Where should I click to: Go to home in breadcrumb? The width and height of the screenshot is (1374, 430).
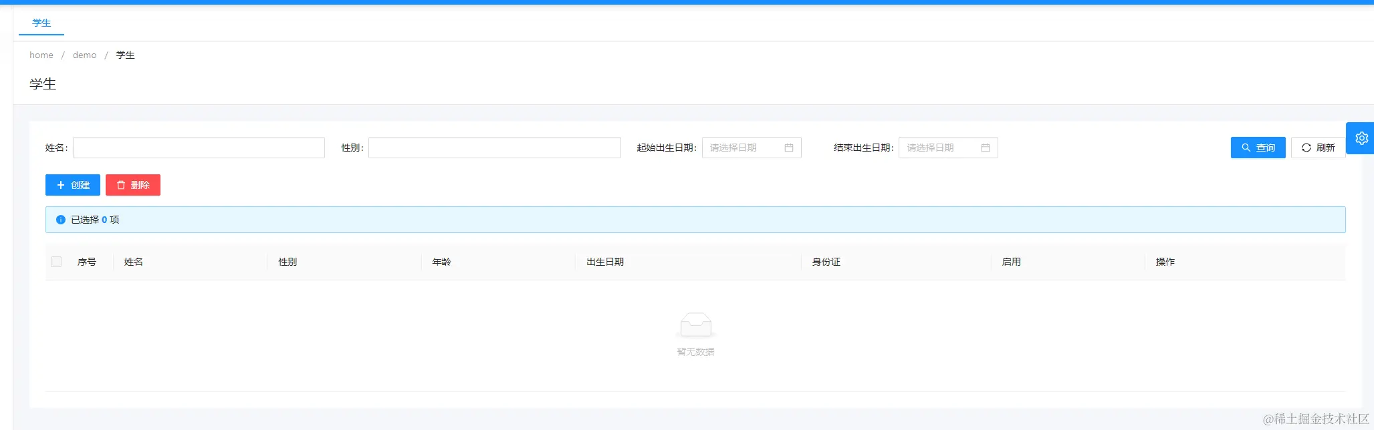pyautogui.click(x=41, y=55)
